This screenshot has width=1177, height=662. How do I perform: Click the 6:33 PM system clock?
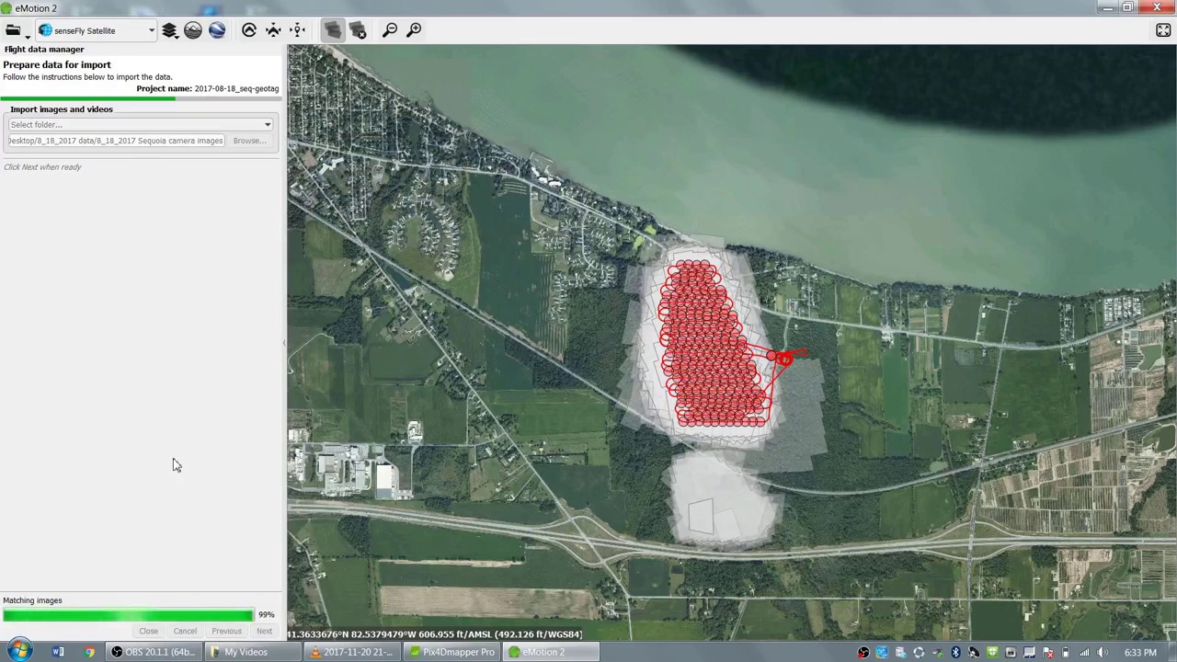point(1140,653)
